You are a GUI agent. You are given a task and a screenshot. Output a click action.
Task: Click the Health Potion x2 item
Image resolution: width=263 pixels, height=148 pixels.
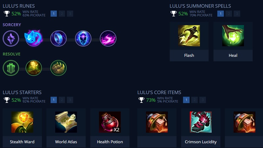click(110, 122)
